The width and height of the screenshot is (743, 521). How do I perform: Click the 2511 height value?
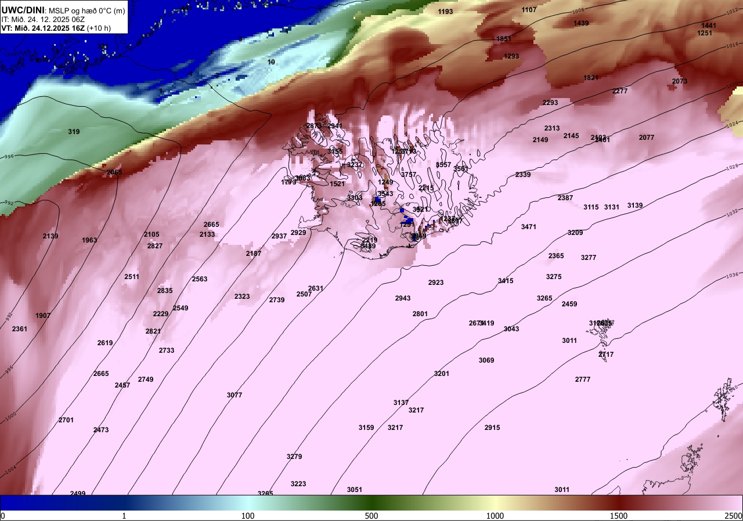[x=132, y=277]
